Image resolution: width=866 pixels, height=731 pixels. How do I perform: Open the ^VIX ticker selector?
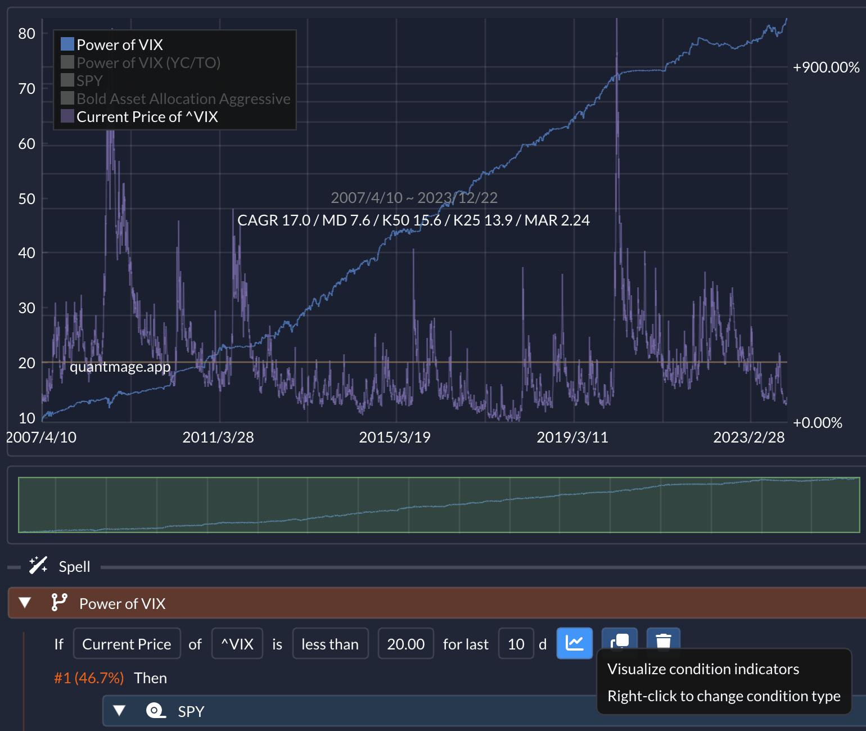[x=237, y=643]
